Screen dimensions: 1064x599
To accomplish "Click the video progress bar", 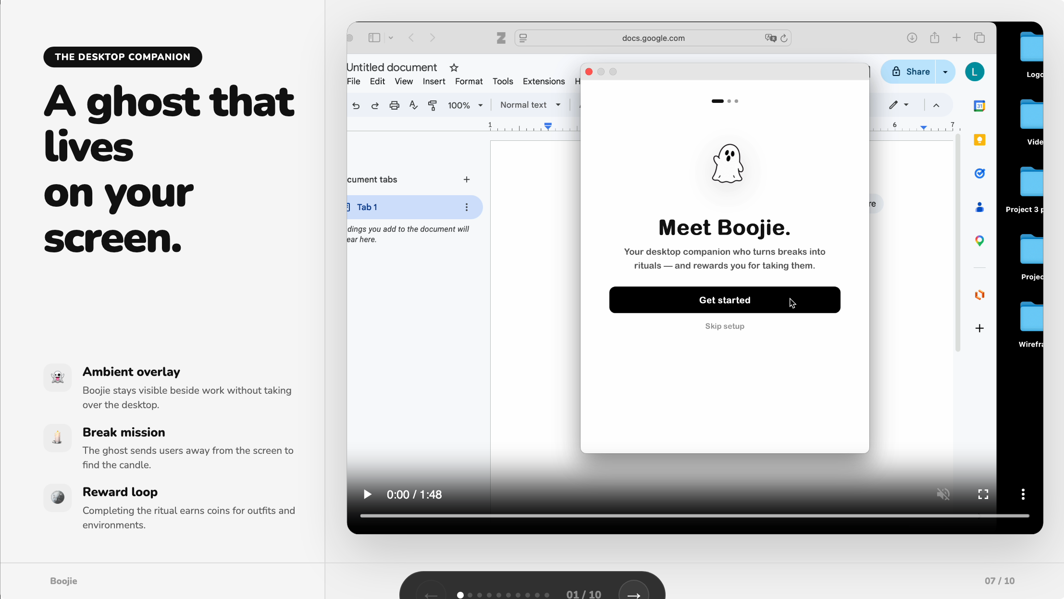I will [x=694, y=516].
